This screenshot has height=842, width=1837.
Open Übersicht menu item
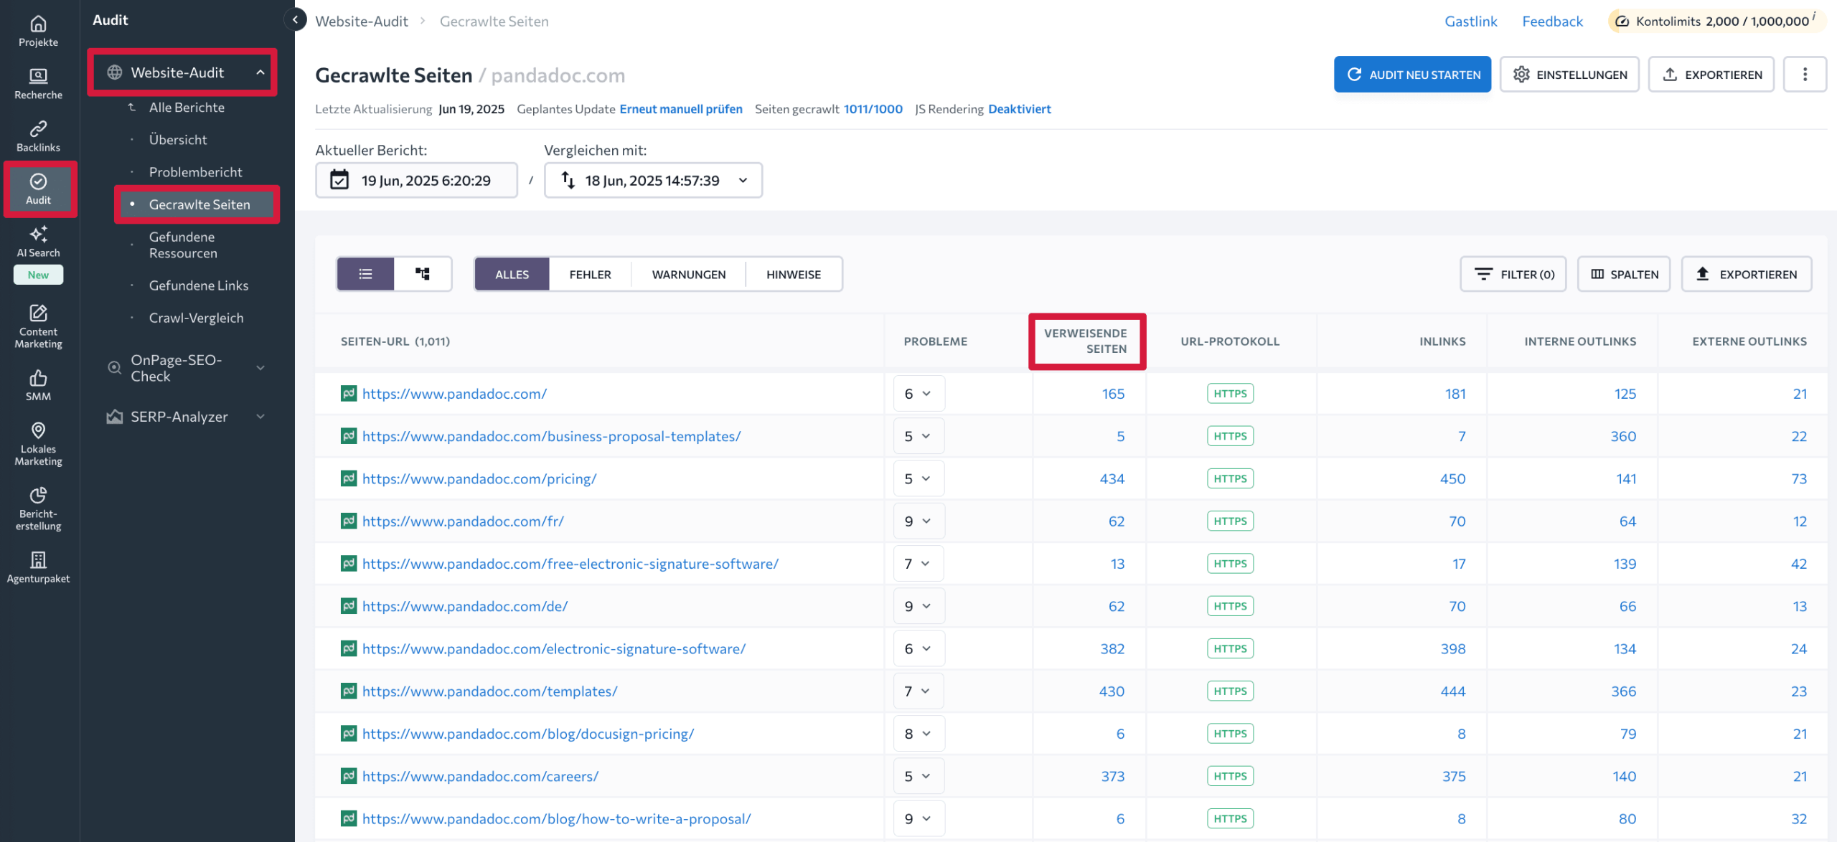[178, 139]
